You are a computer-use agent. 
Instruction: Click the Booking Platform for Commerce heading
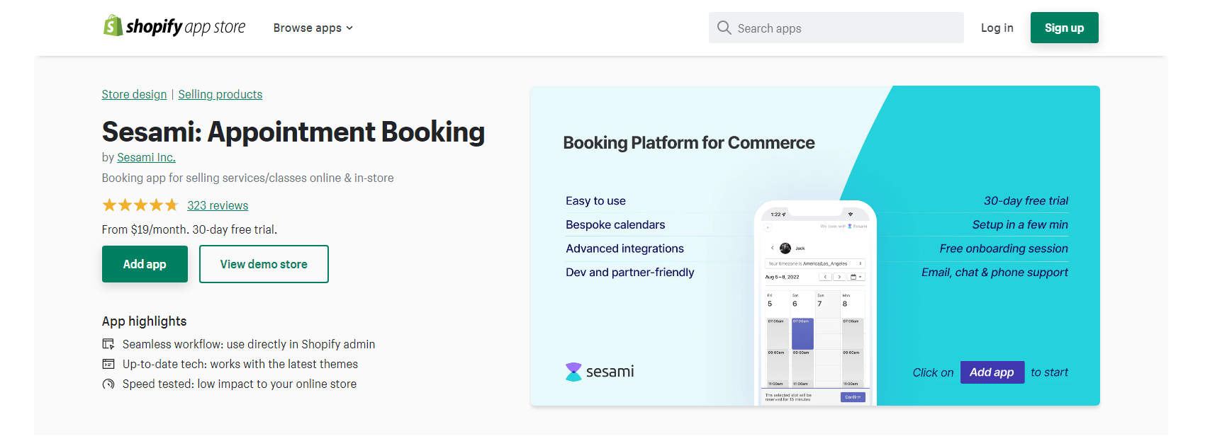(x=689, y=142)
